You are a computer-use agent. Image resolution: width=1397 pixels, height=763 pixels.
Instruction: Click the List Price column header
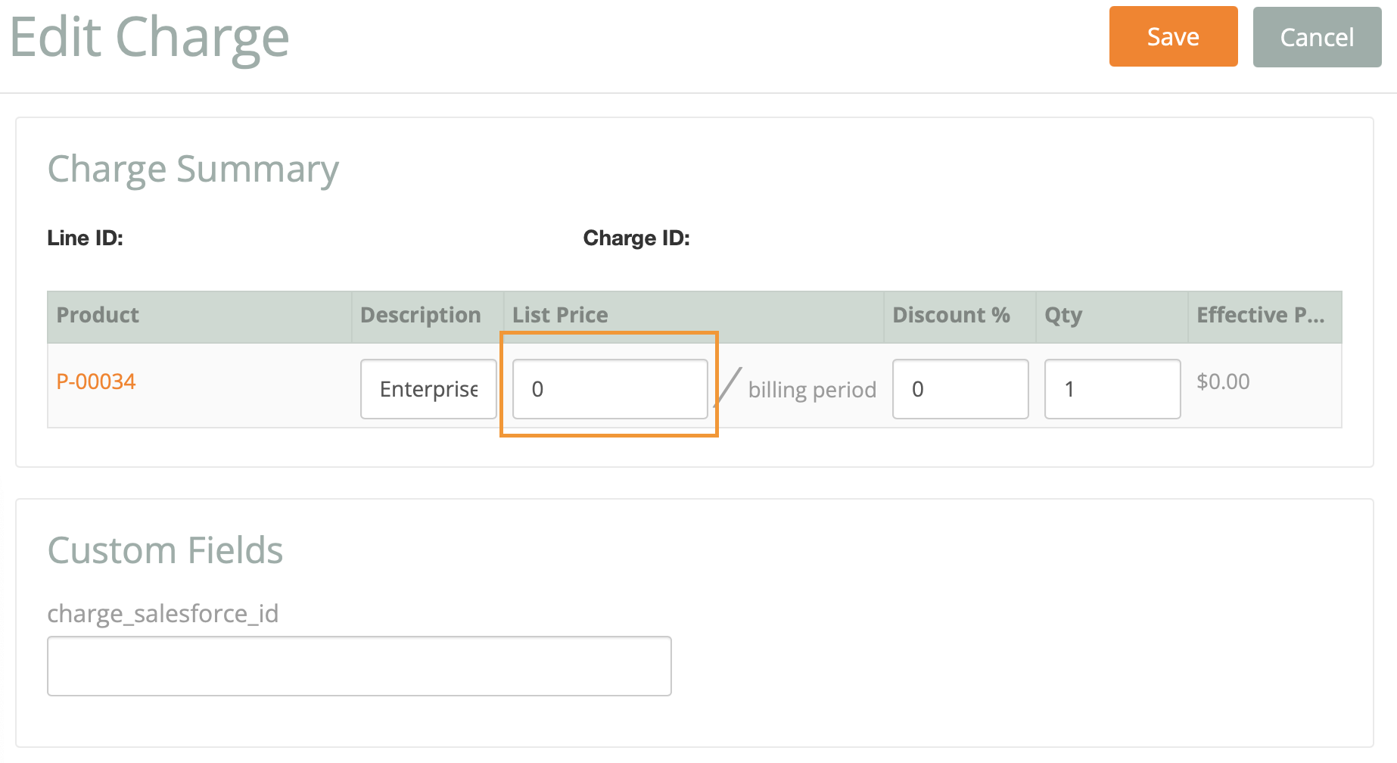(x=694, y=316)
